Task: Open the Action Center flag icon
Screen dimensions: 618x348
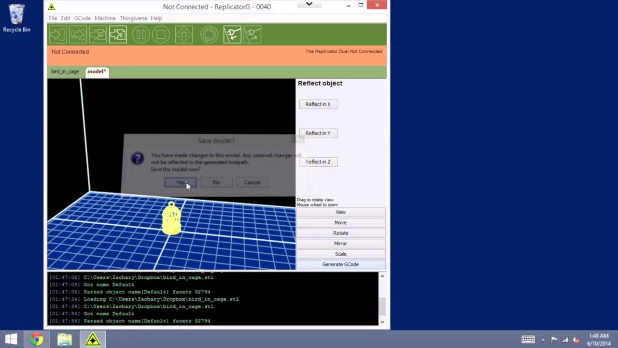Action: [554, 339]
